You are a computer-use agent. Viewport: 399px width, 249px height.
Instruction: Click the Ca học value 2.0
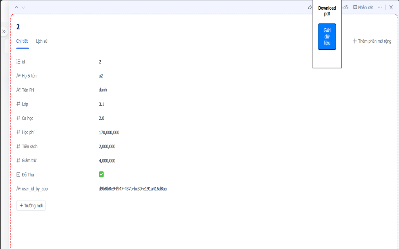coord(101,118)
